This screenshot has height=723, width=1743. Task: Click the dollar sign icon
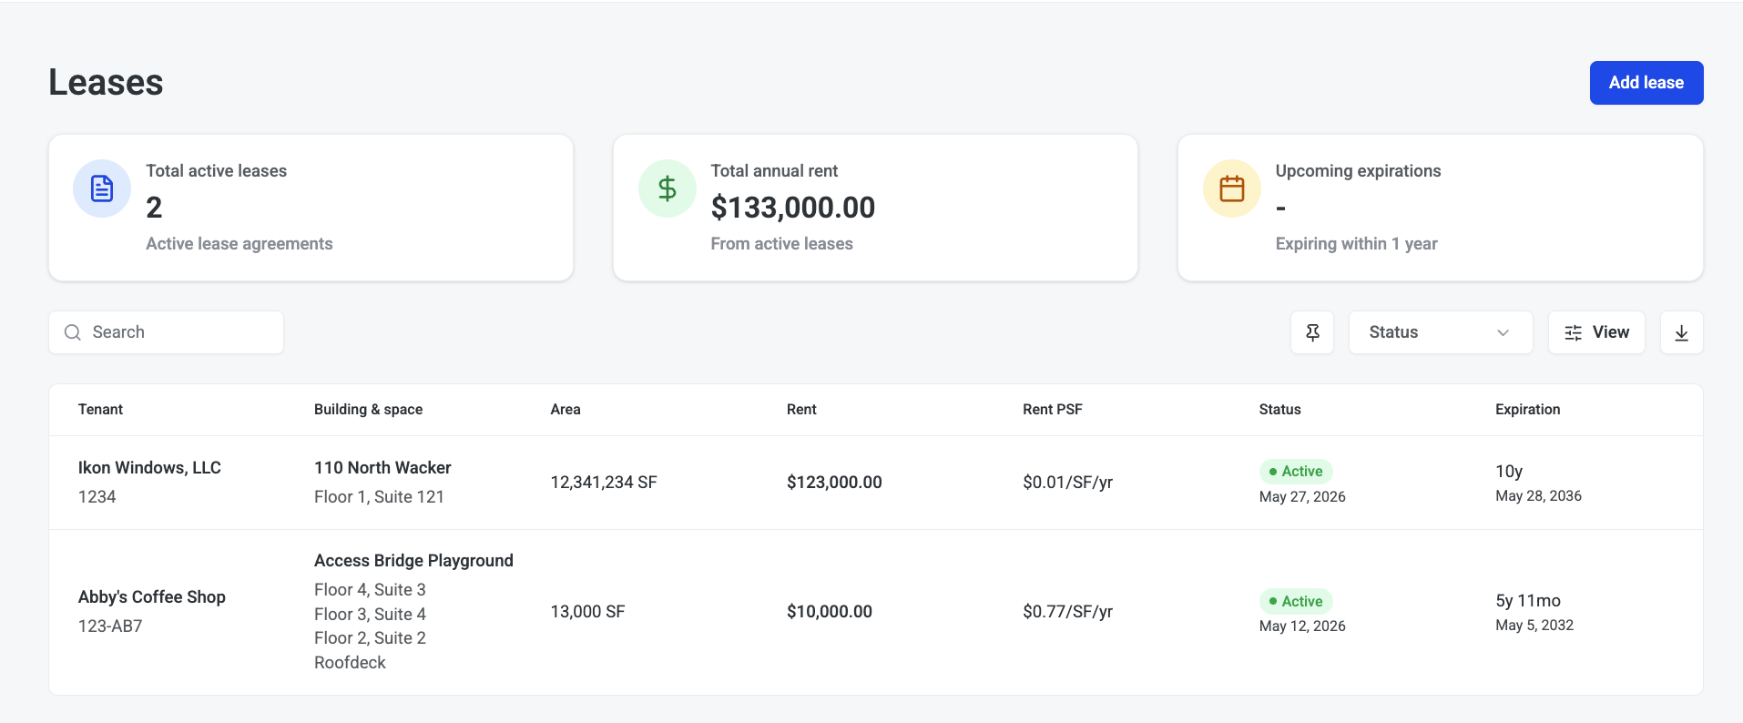668,188
